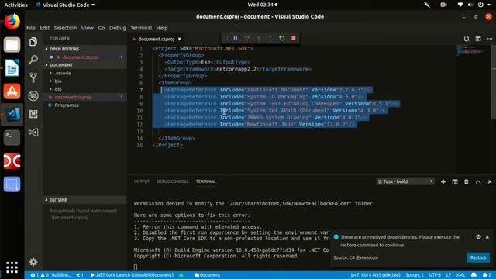Viewport: 496px width, 279px height.
Task: Select the Terminal panel tab
Action: pyautogui.click(x=205, y=181)
